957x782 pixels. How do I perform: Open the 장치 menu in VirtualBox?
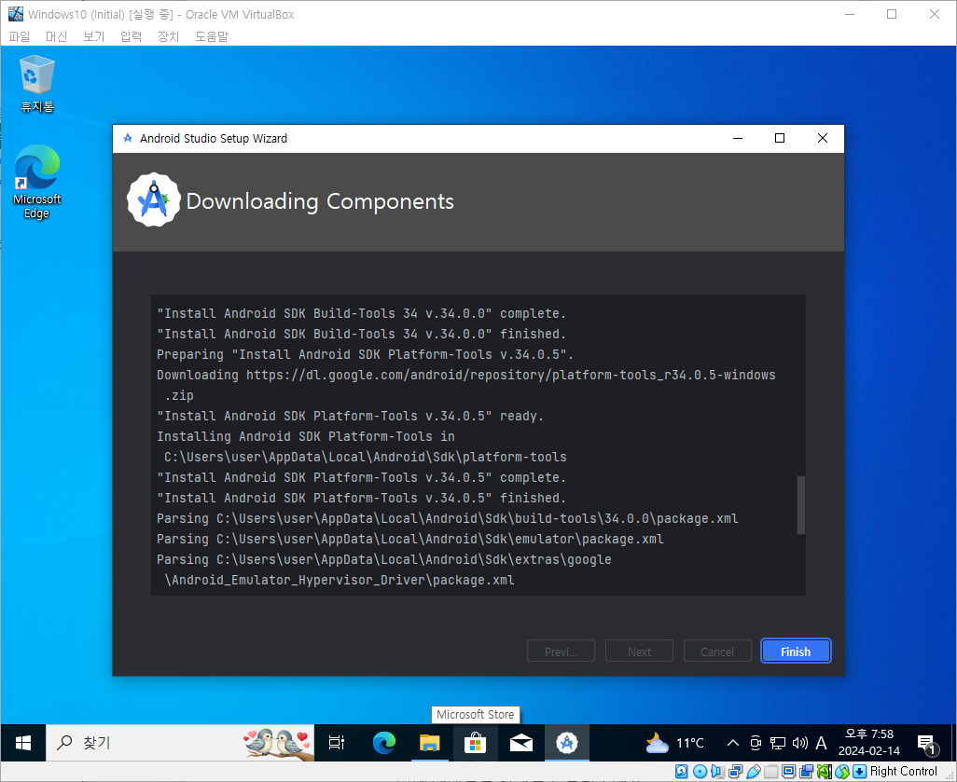pyautogui.click(x=169, y=36)
